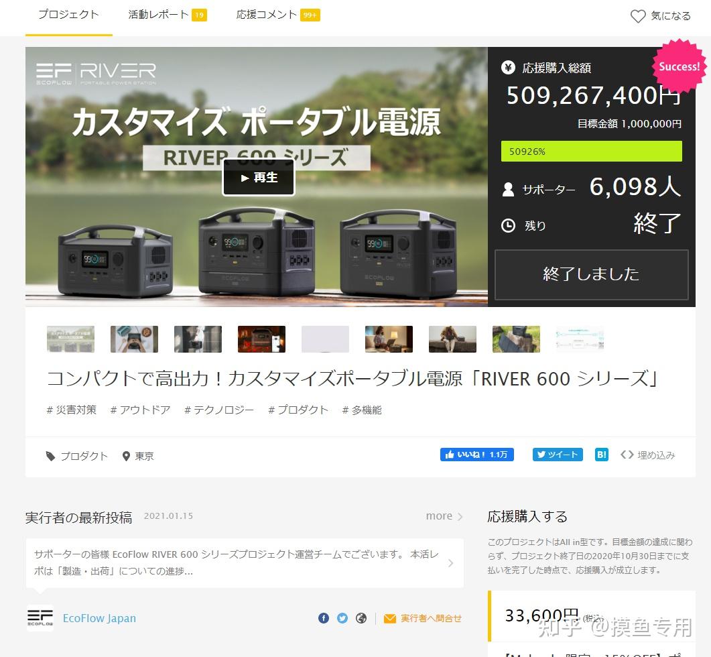Click the Twitter bird icon beside EcoFlow Japan

342,618
